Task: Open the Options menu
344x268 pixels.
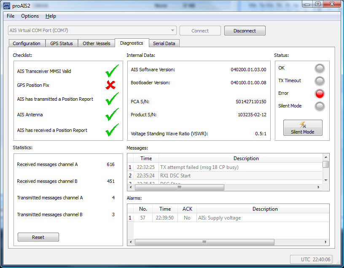Action: (30, 16)
